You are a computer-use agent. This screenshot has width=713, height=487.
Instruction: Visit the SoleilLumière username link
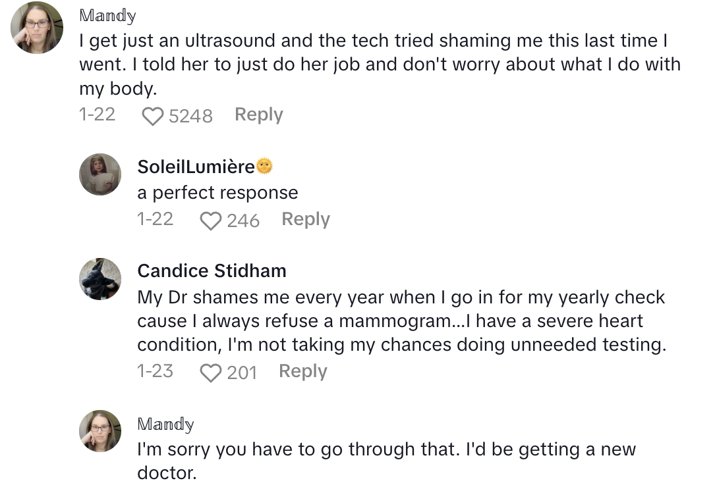(196, 167)
